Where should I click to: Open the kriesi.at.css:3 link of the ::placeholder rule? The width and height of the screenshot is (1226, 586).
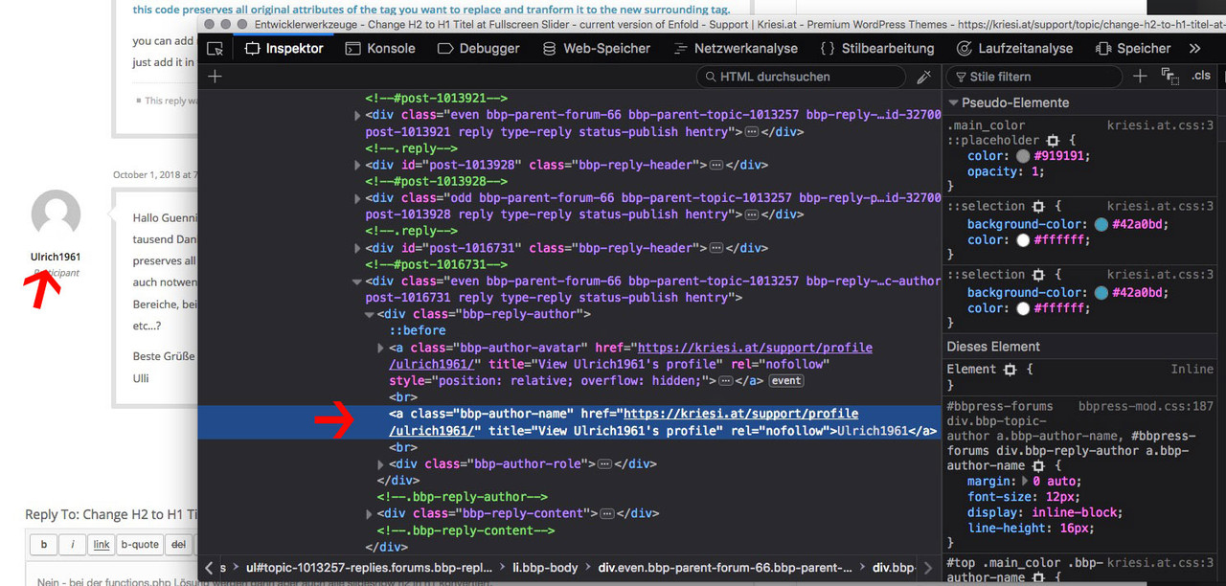tap(1160, 125)
